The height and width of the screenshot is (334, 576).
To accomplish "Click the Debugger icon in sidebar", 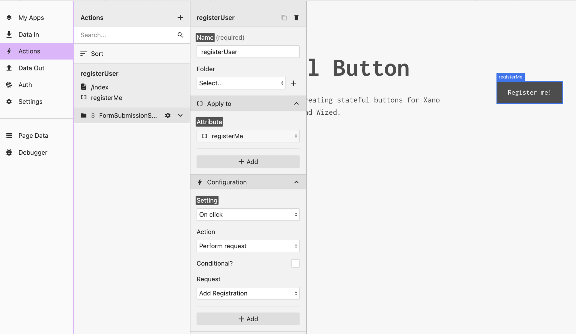I will coord(9,152).
